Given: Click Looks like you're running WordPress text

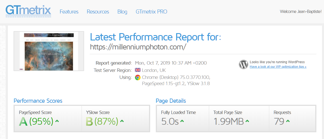Looking at the screenshot, I should (x=277, y=62).
